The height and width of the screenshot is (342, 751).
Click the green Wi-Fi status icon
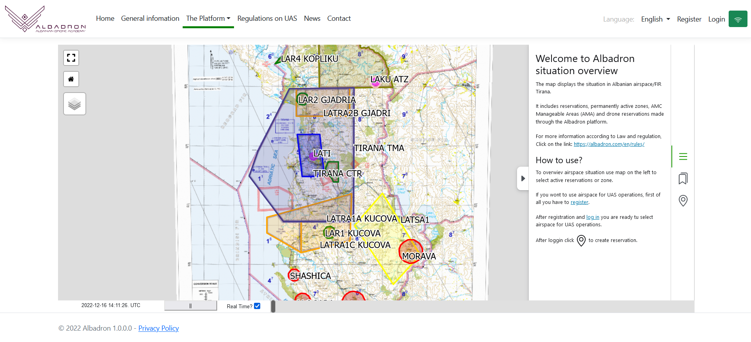[738, 19]
